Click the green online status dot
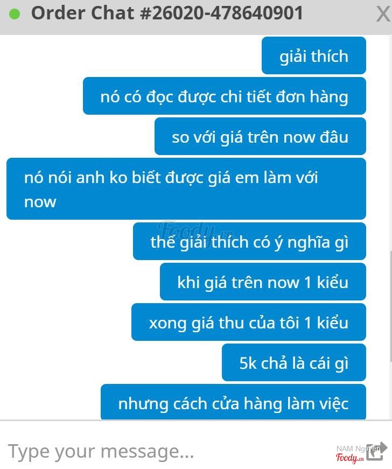Image resolution: width=392 pixels, height=469 pixels. (15, 14)
